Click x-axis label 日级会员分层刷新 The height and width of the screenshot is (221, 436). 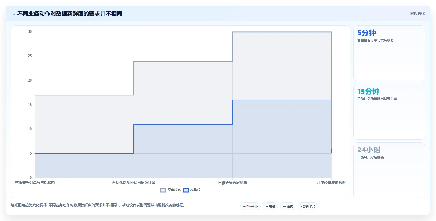coord(232,183)
